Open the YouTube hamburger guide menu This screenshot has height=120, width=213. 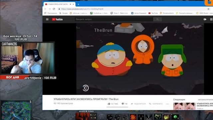[x=47, y=19]
